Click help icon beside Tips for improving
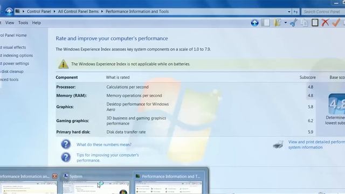 point(66,157)
